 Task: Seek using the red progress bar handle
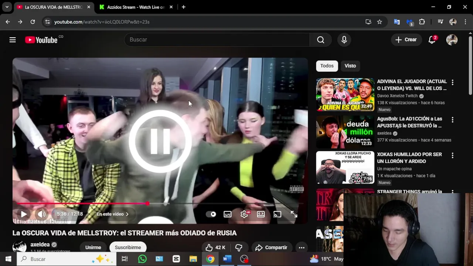(147, 204)
